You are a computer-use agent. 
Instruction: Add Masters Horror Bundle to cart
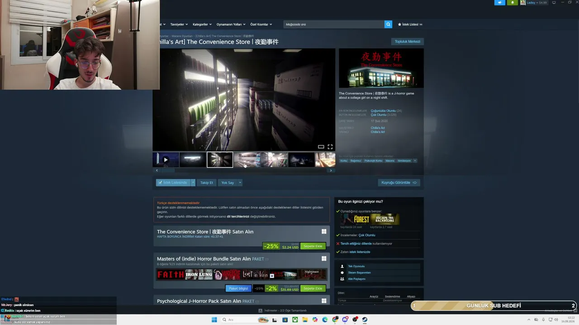coord(313,288)
